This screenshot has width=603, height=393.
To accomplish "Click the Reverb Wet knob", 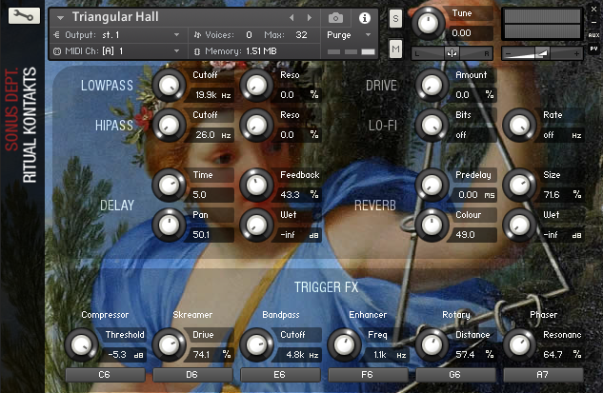I will 519,226.
